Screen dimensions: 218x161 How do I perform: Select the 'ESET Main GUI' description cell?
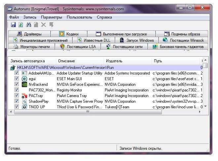pyautogui.click(x=69, y=79)
